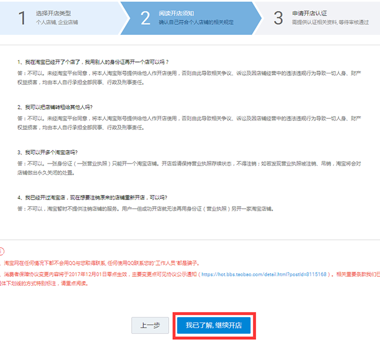
Task: Select step 2 阅读开店须知
Action: coord(190,18)
